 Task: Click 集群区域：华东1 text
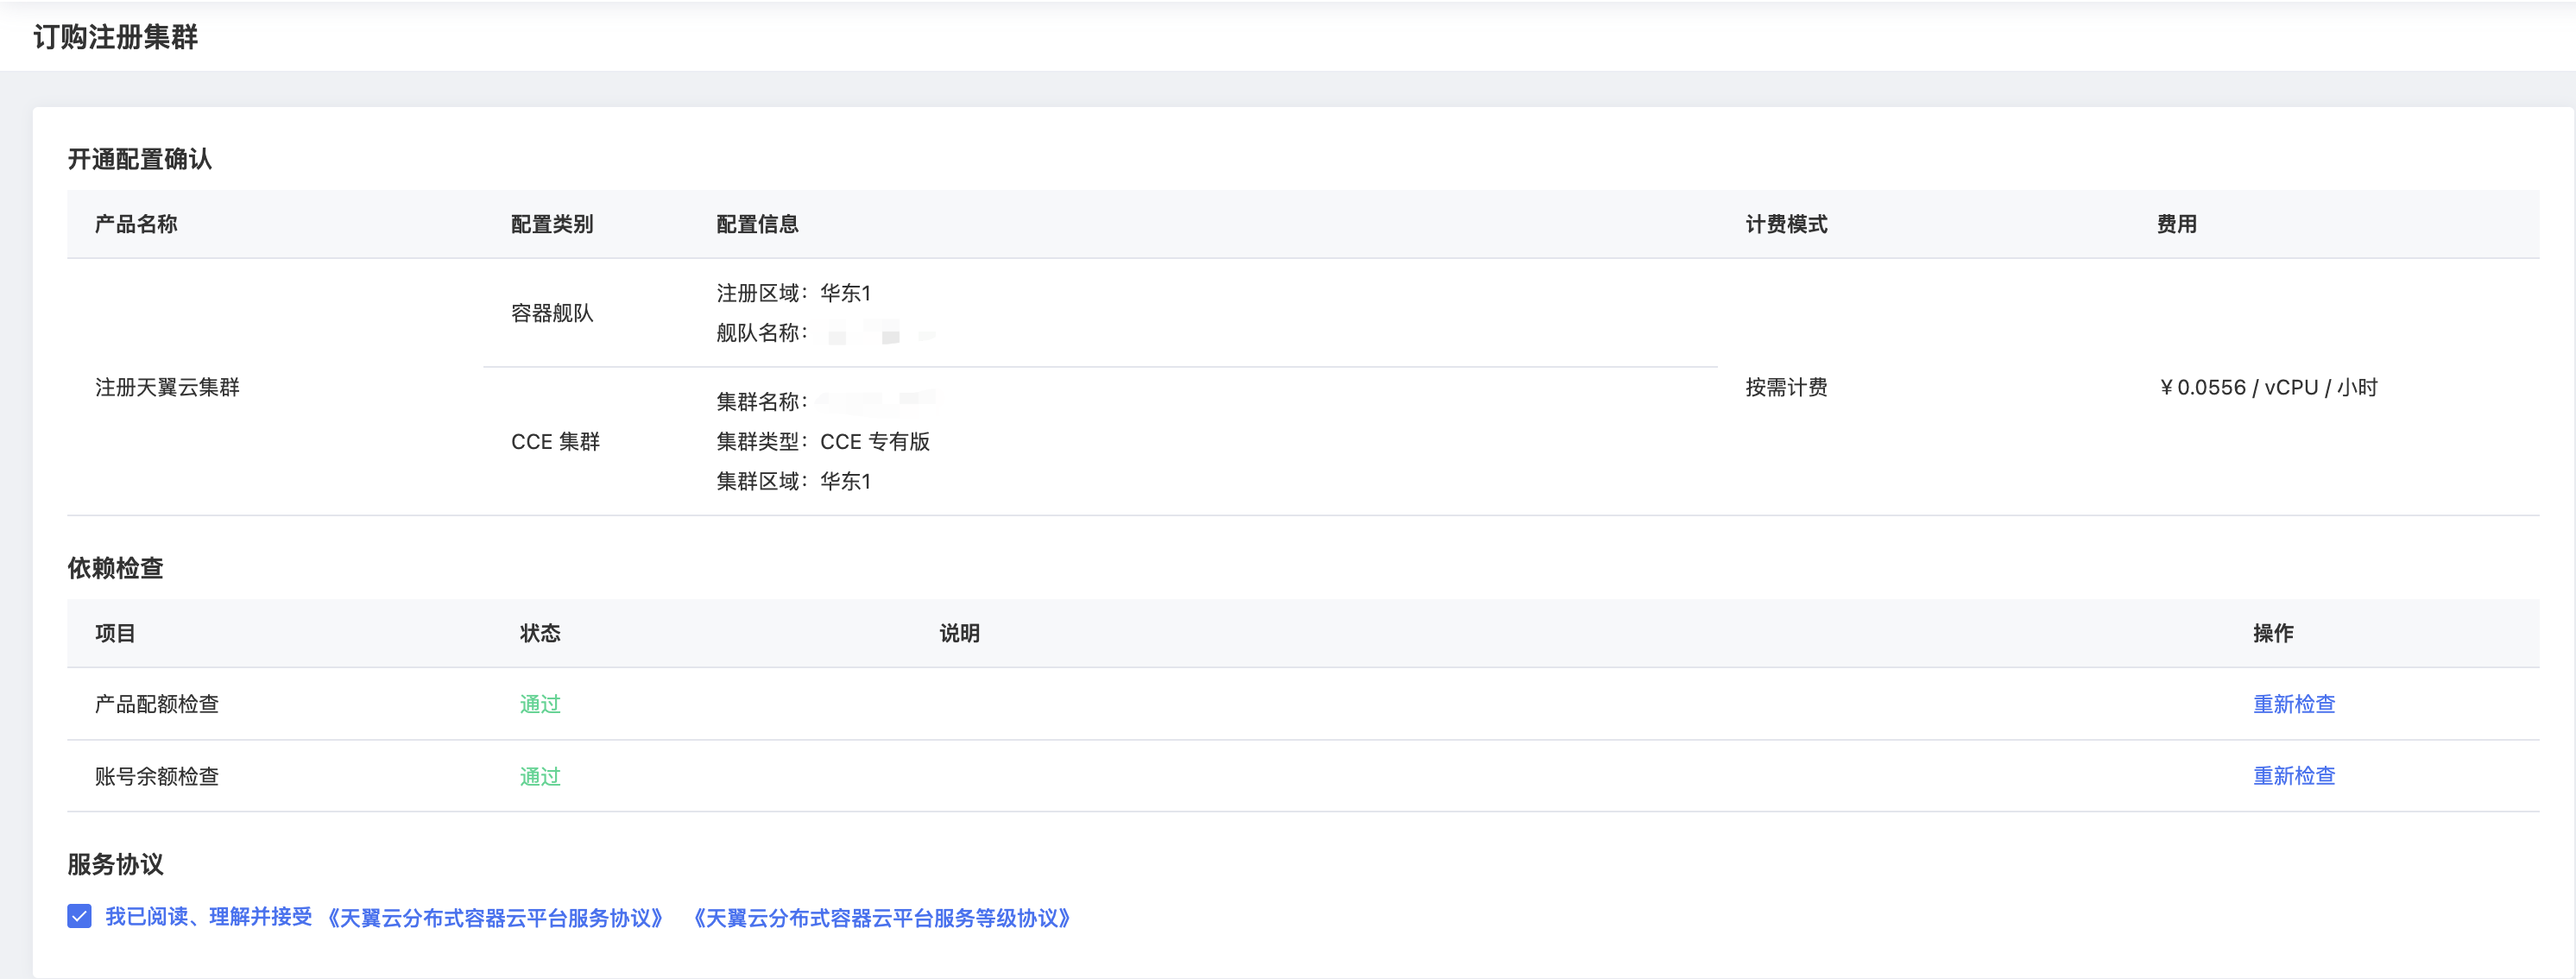click(794, 481)
